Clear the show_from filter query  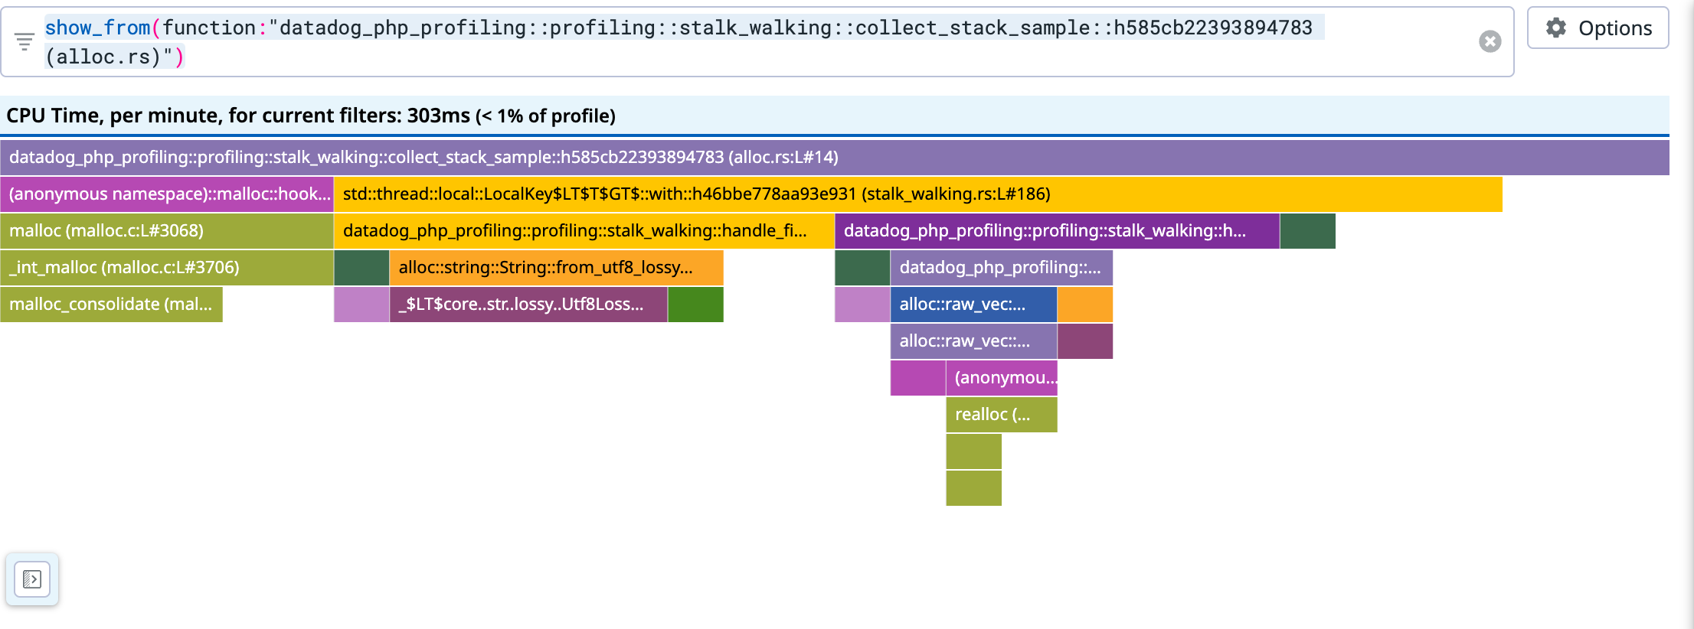pos(1490,41)
